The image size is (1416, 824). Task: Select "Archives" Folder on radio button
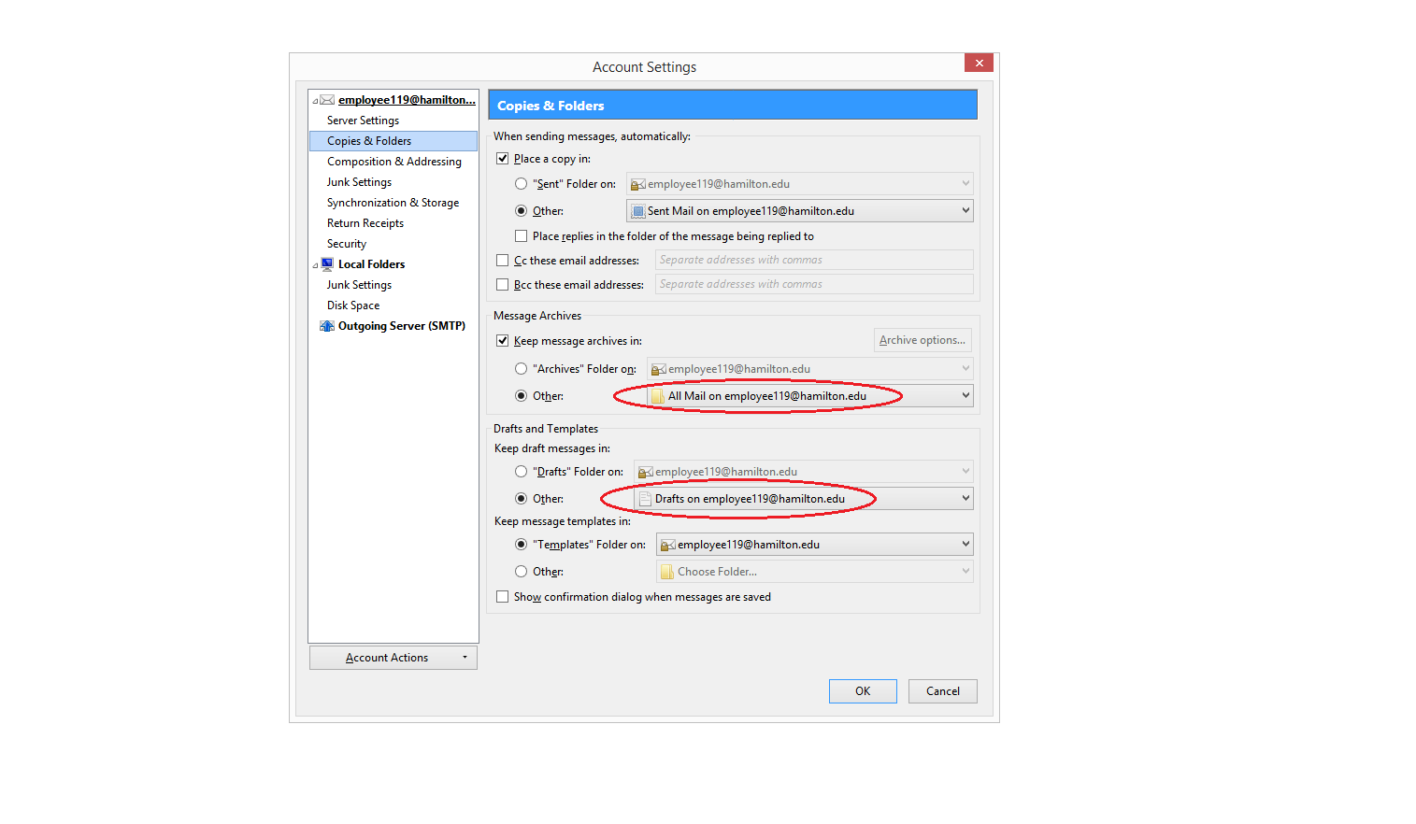point(522,369)
